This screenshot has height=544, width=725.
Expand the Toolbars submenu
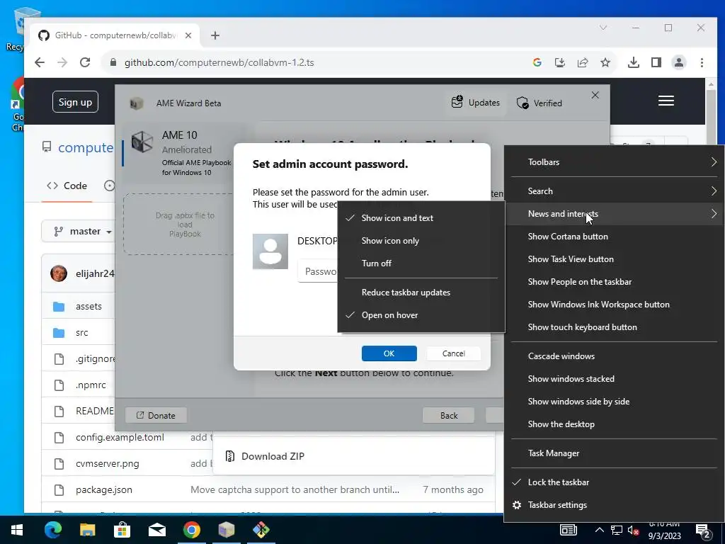point(614,162)
